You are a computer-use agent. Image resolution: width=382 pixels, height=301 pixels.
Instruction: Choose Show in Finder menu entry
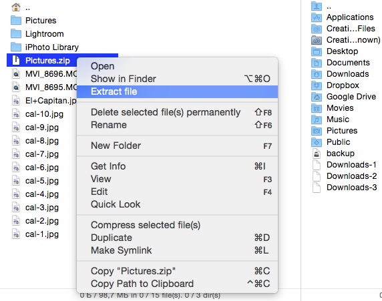[177, 79]
